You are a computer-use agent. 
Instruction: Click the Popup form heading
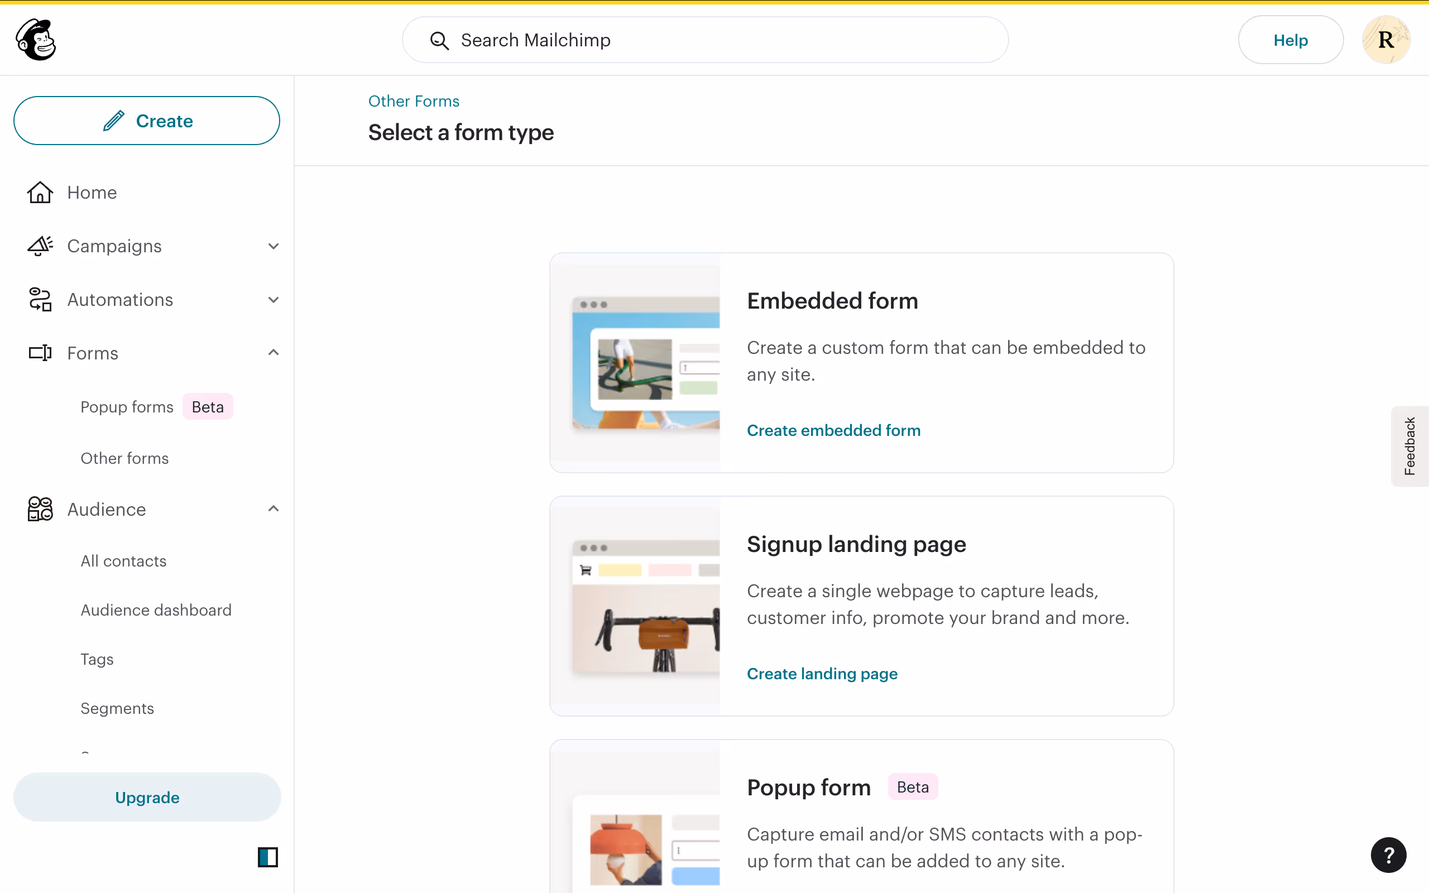tap(808, 788)
